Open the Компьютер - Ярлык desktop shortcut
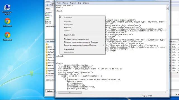The image size is (179, 100). click(x=8, y=10)
